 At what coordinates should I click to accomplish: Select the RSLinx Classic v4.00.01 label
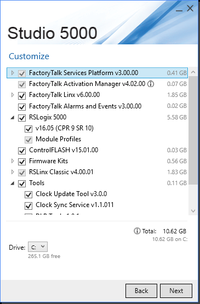(x=61, y=172)
